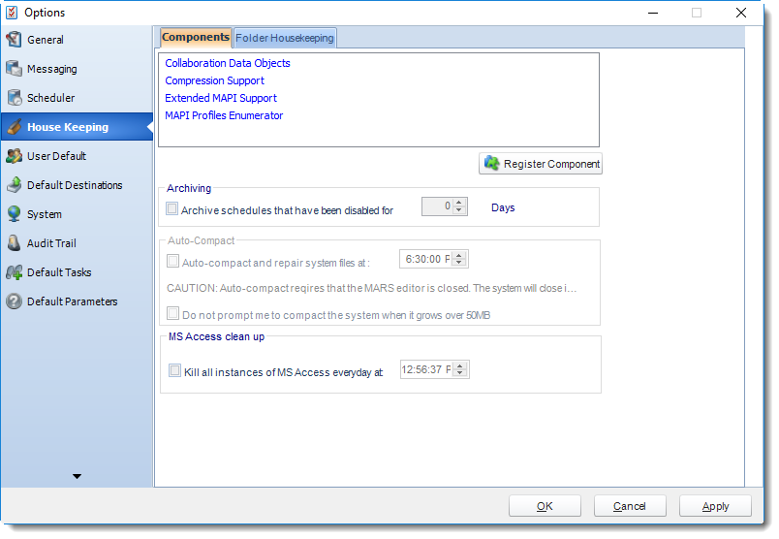Open Scheduler settings label
The width and height of the screenshot is (779, 539).
[50, 98]
